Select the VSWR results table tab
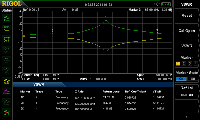 [x=39, y=85]
